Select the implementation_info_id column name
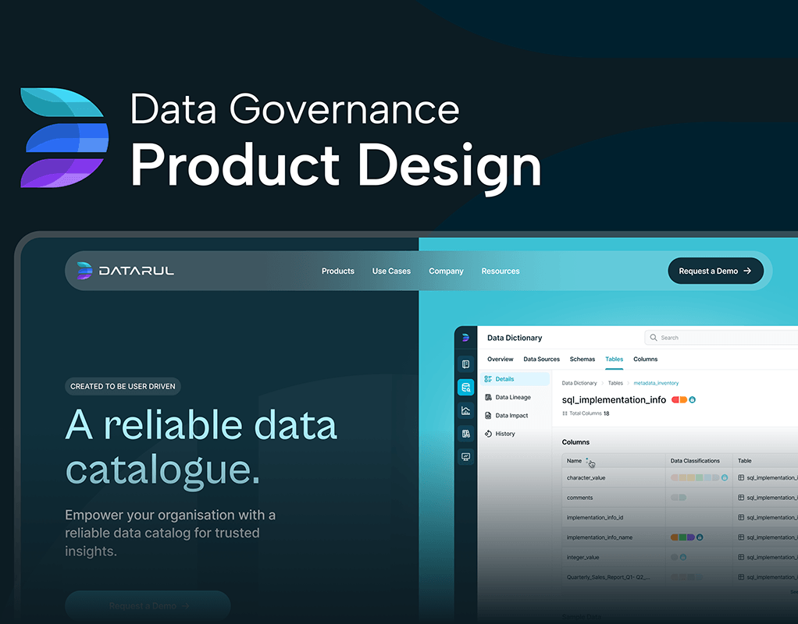This screenshot has height=624, width=798. (595, 517)
